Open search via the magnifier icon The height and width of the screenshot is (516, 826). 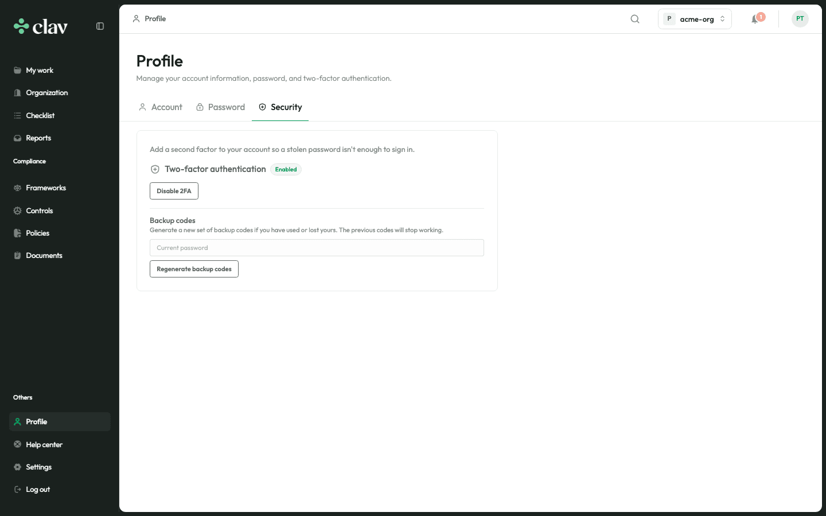tap(635, 19)
